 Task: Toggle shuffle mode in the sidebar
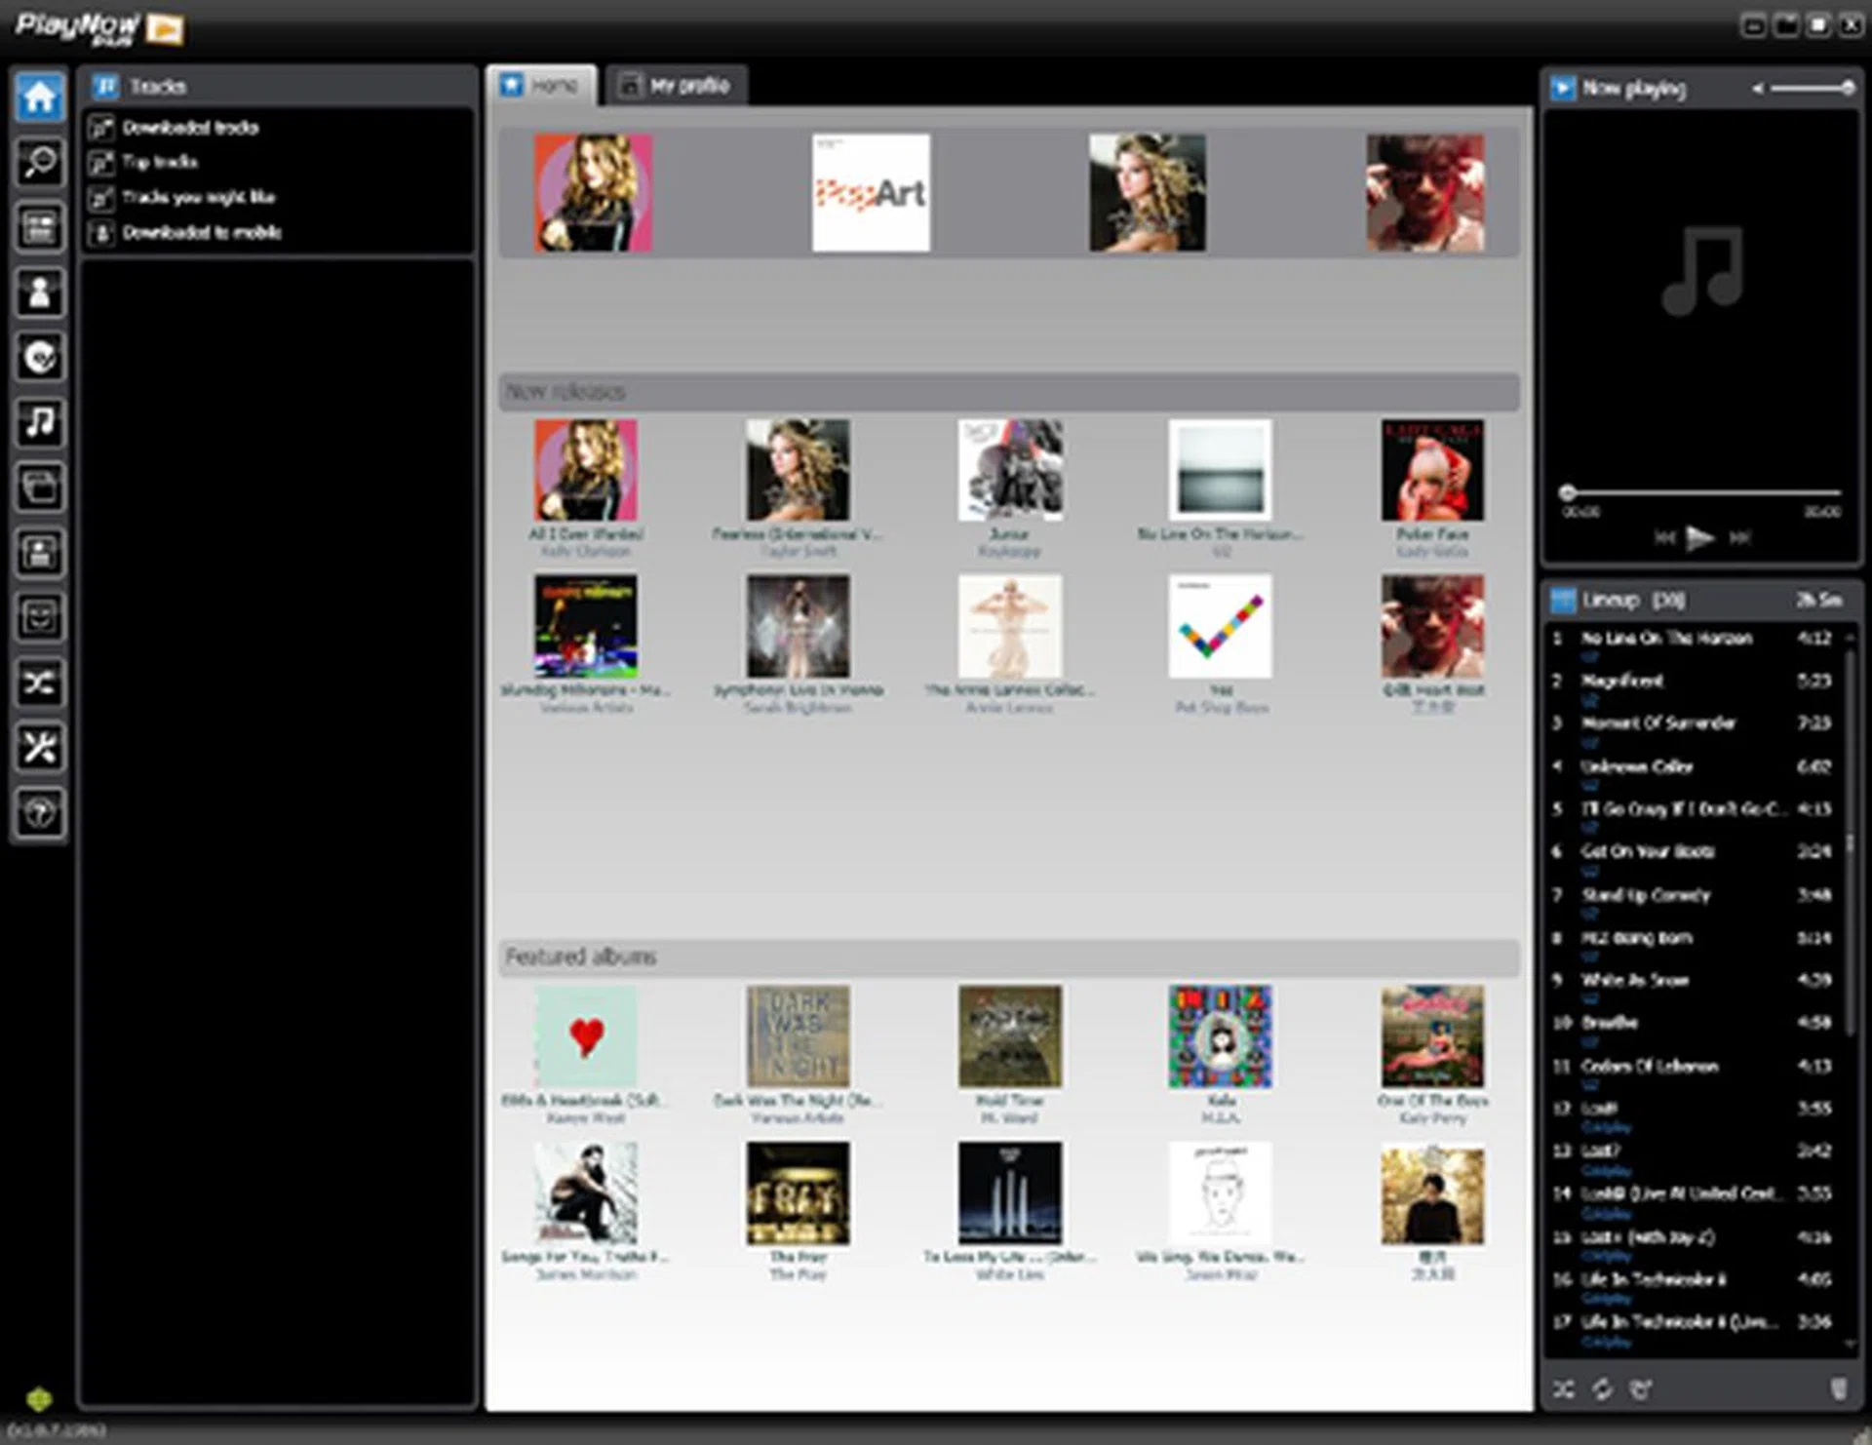[39, 683]
